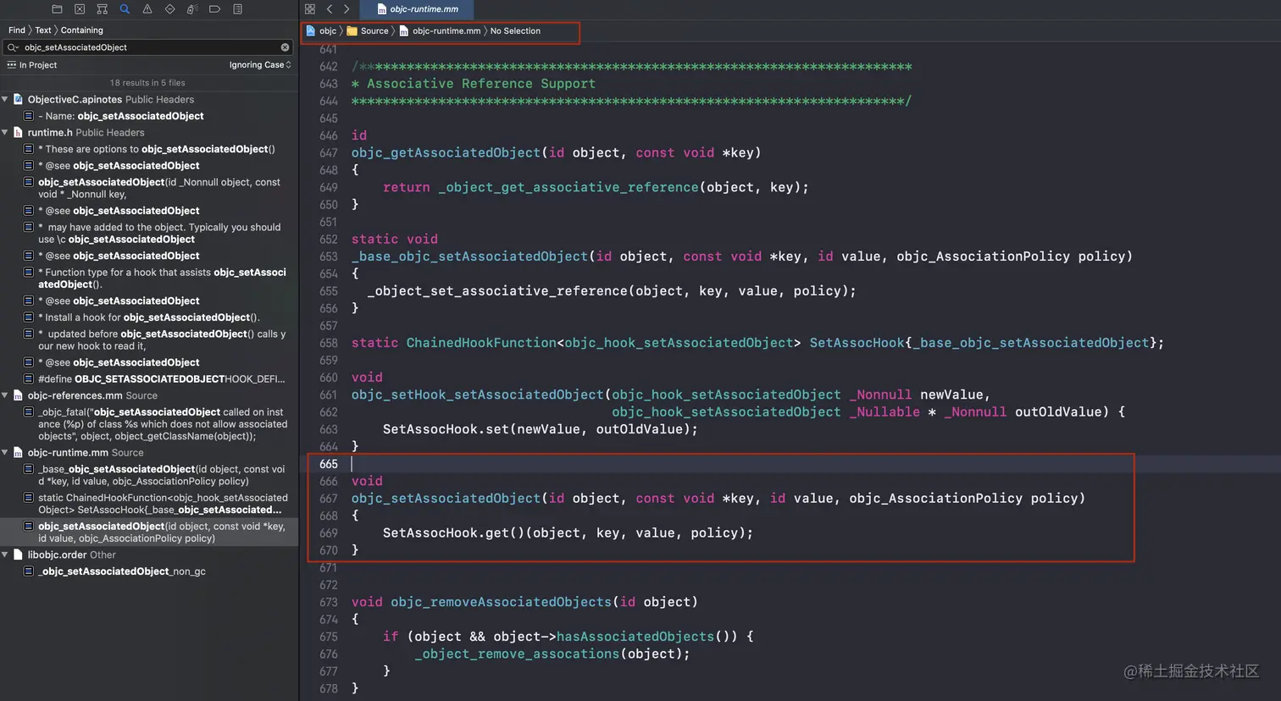
Task: Click the objc project in jump bar
Action: [x=321, y=31]
